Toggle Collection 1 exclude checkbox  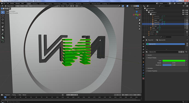(183, 12)
